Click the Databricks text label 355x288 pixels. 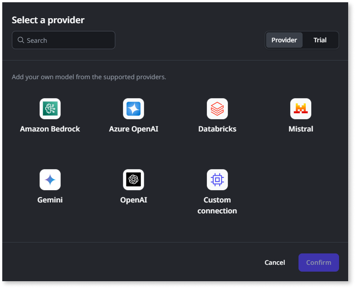(217, 129)
